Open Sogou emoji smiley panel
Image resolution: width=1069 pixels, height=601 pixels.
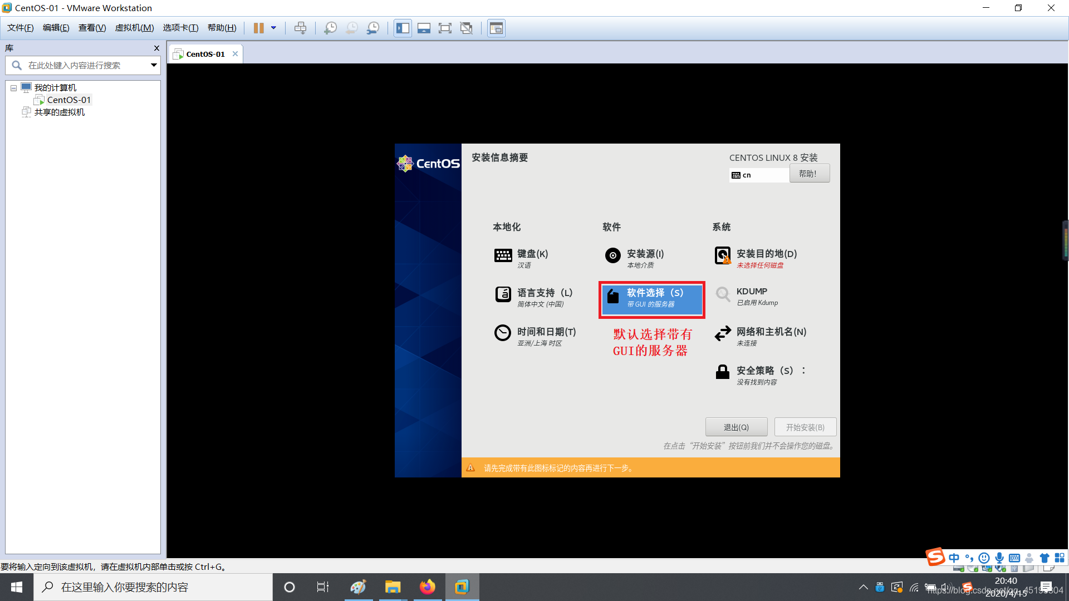point(984,558)
